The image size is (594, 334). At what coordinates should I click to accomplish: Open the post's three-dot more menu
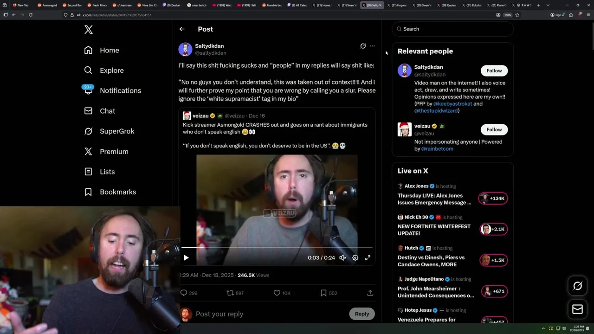click(x=372, y=46)
